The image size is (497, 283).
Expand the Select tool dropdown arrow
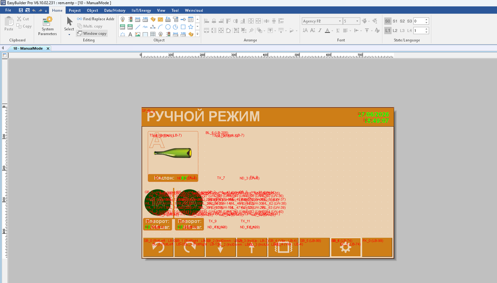point(69,35)
